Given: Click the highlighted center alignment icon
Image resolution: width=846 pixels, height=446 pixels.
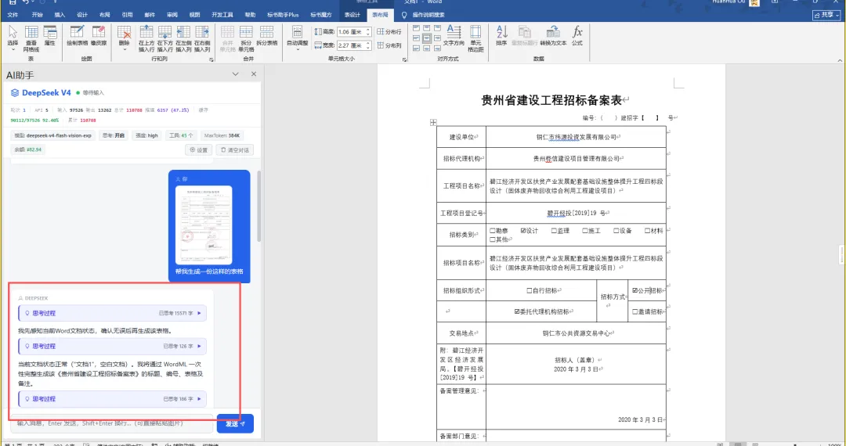Looking at the screenshot, I should (426, 38).
